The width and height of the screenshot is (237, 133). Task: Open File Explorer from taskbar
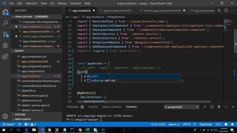click(x=34, y=130)
